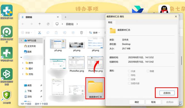The width and height of the screenshot is (185, 108).
Task: Select the 回收站 tab
Action: pos(40,17)
